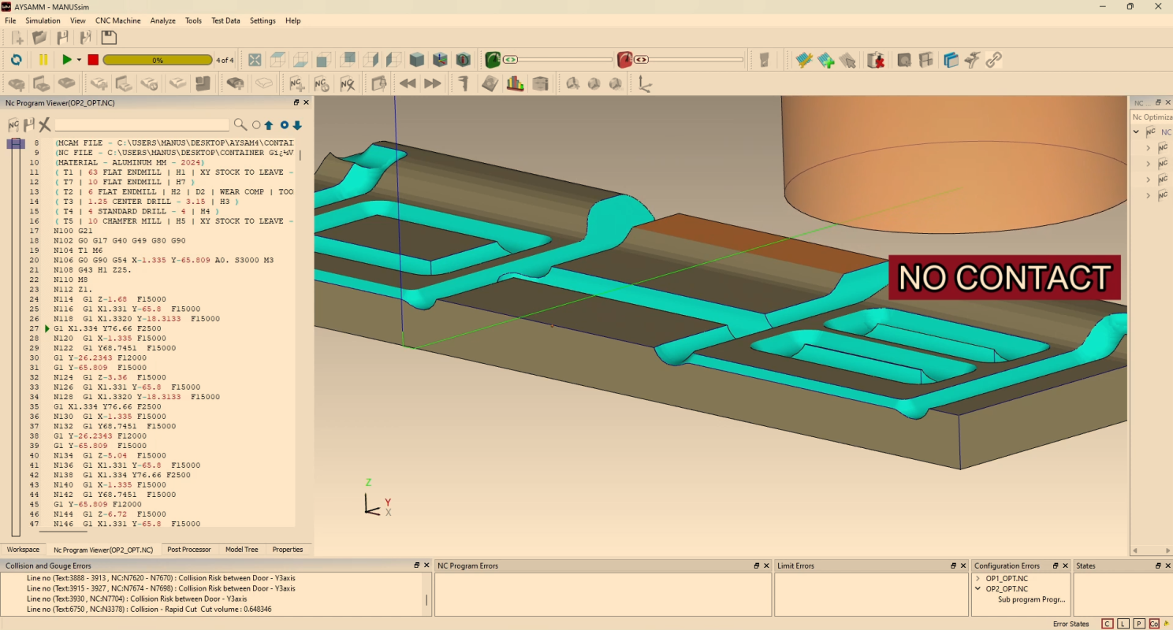
Task: Click the Add NC program icon
Action: (297, 83)
